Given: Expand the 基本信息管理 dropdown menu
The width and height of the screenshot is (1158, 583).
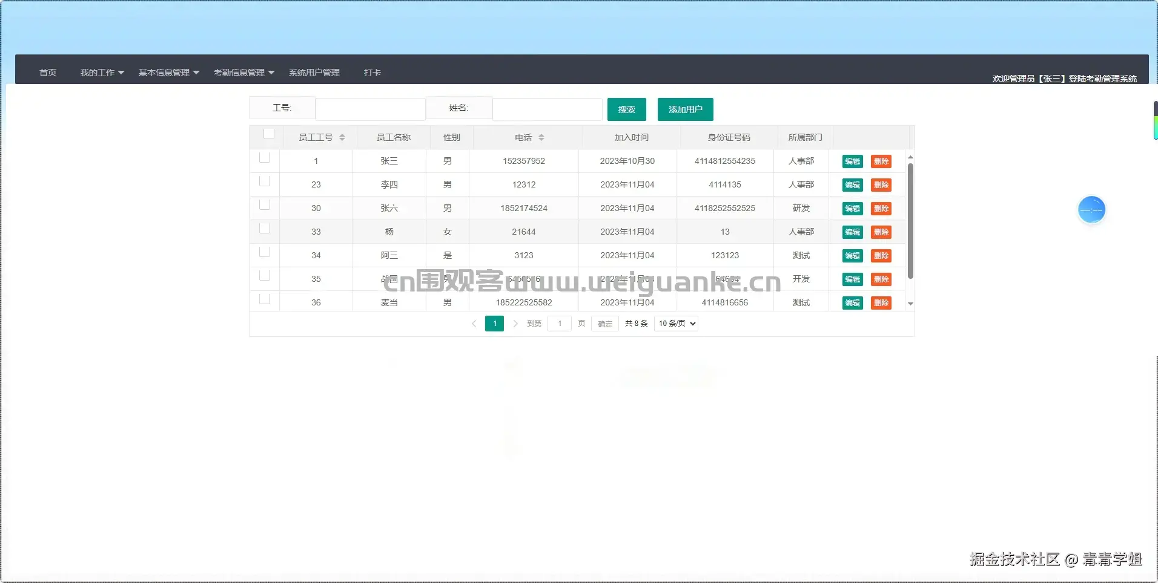Looking at the screenshot, I should [x=169, y=73].
